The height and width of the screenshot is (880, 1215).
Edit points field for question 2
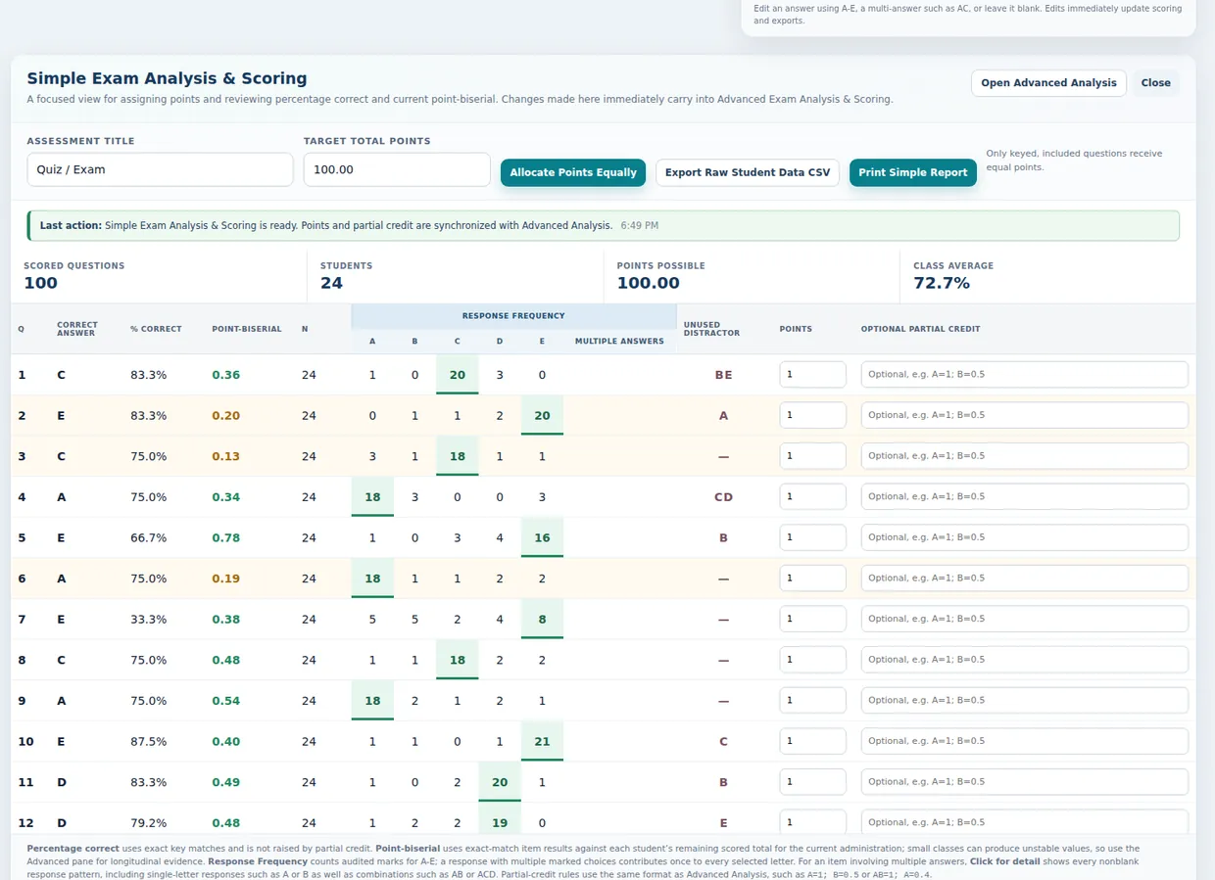point(812,415)
